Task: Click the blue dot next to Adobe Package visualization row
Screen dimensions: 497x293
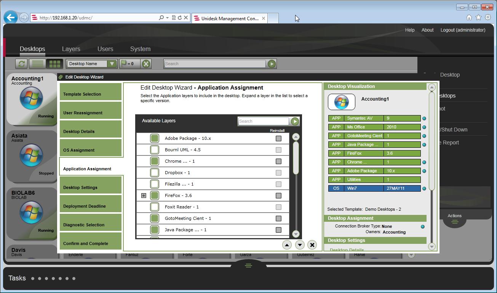Action: point(424,171)
